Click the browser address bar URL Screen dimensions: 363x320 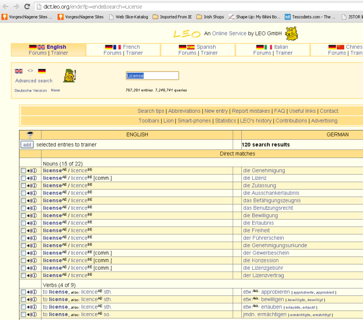point(93,7)
